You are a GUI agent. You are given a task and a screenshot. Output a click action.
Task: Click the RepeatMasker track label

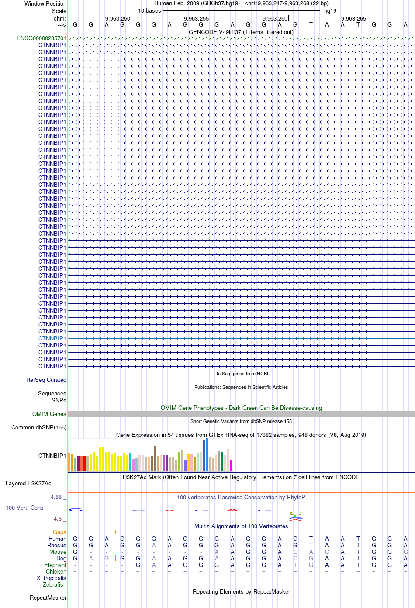48,598
